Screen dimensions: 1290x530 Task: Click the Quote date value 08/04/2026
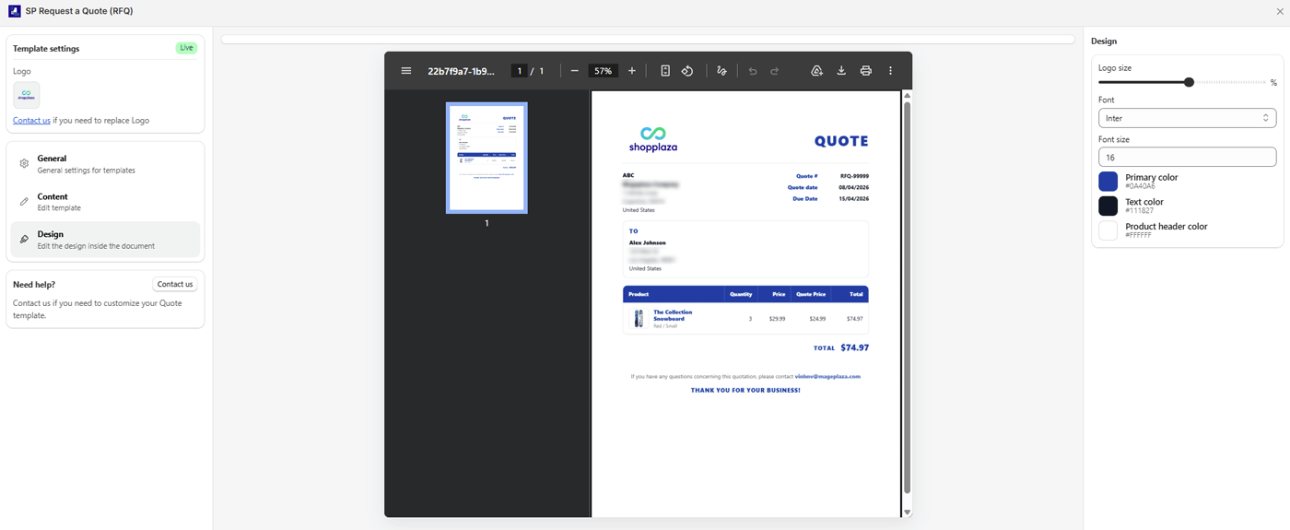pos(853,187)
